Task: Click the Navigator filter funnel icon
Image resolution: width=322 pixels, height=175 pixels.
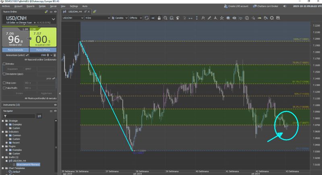Action: click(39, 116)
